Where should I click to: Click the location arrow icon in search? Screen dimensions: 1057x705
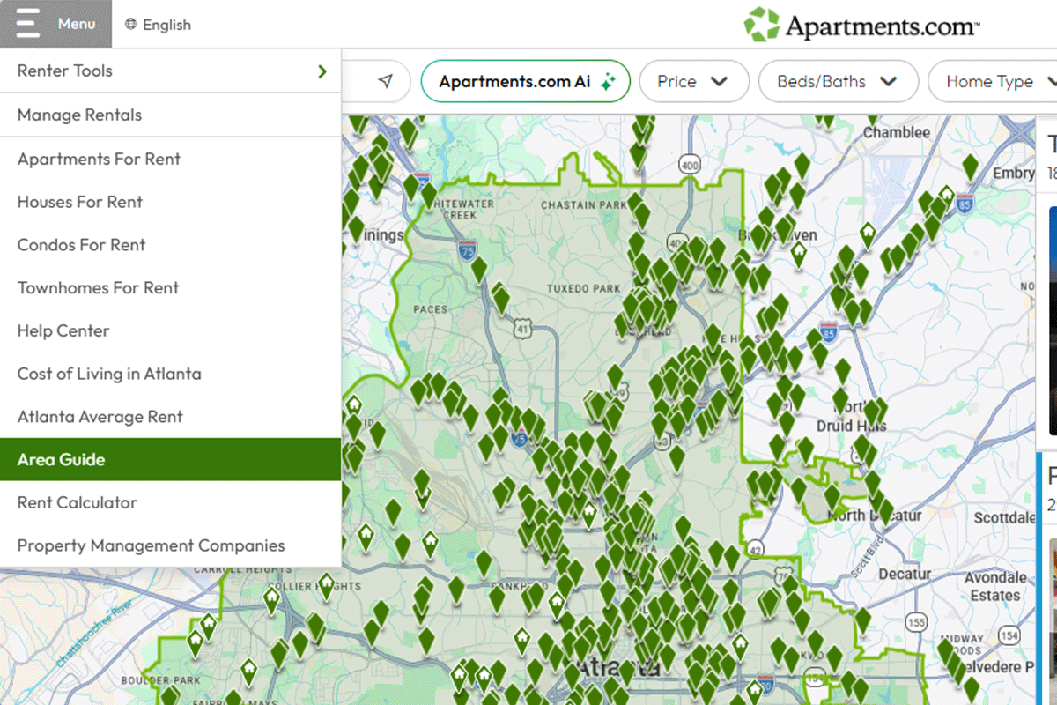pos(385,81)
